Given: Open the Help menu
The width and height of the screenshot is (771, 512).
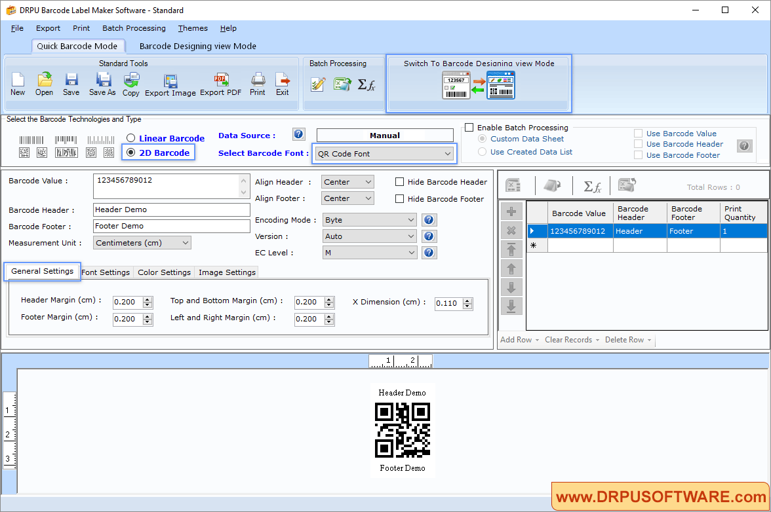Looking at the screenshot, I should [228, 28].
